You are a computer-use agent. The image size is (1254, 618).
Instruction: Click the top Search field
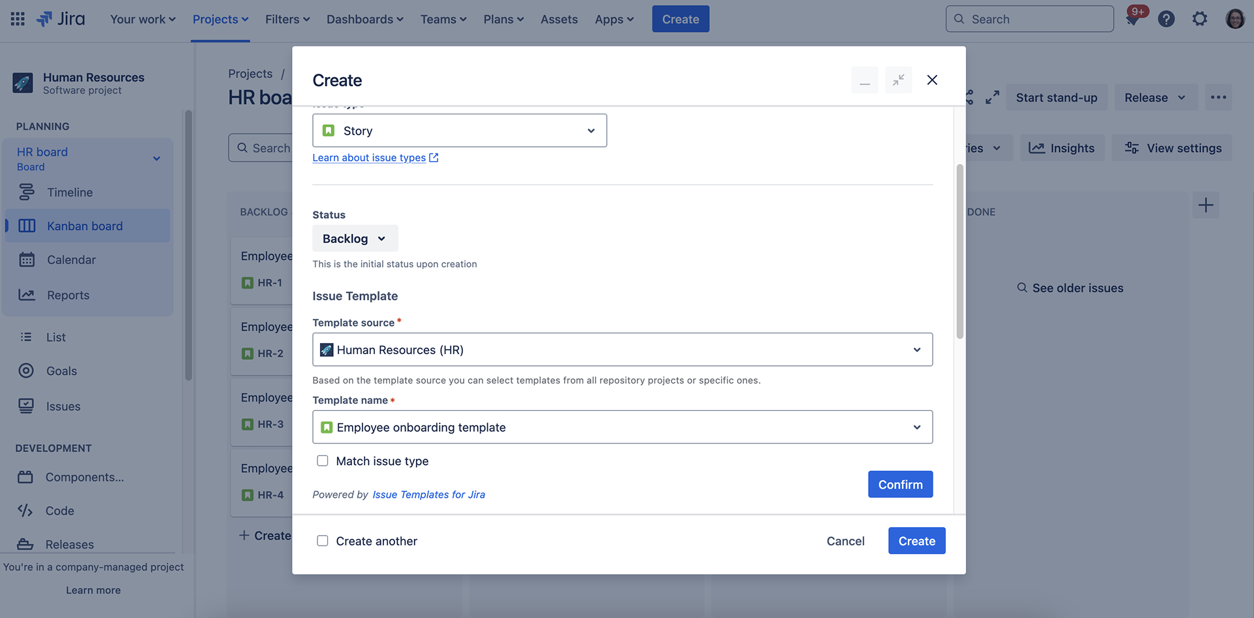tap(1029, 19)
